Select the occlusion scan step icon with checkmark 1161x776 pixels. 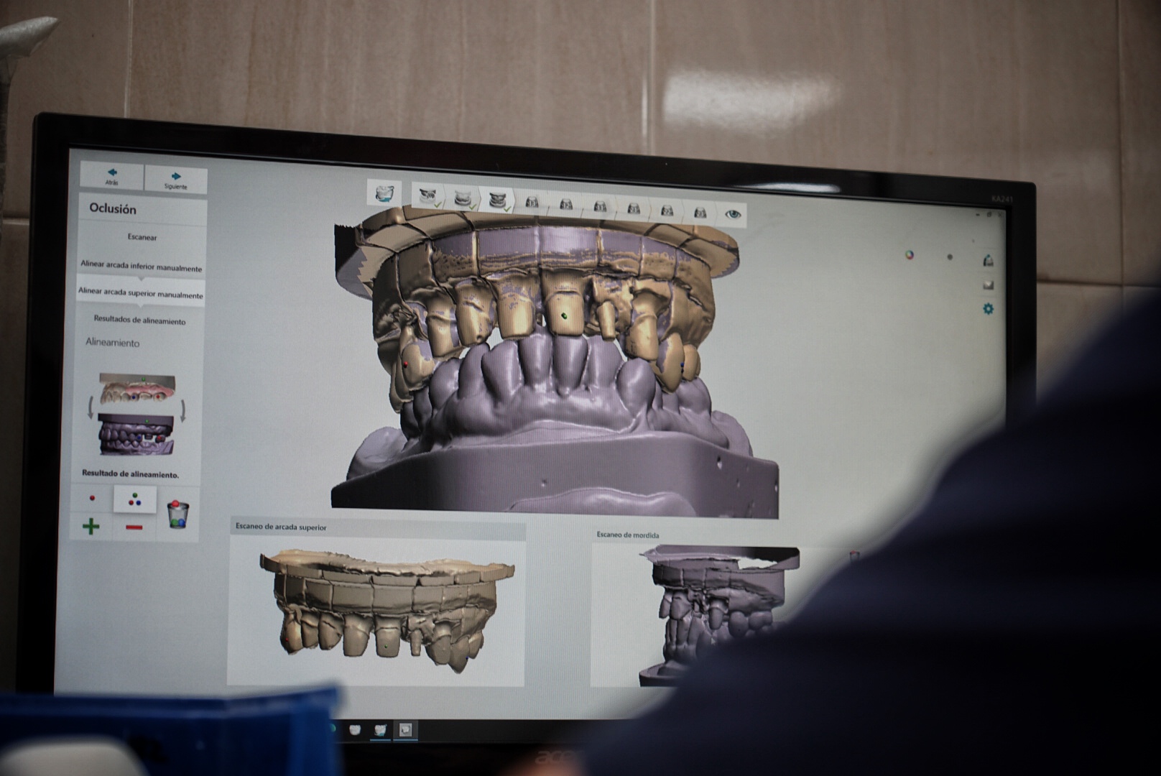[497, 200]
